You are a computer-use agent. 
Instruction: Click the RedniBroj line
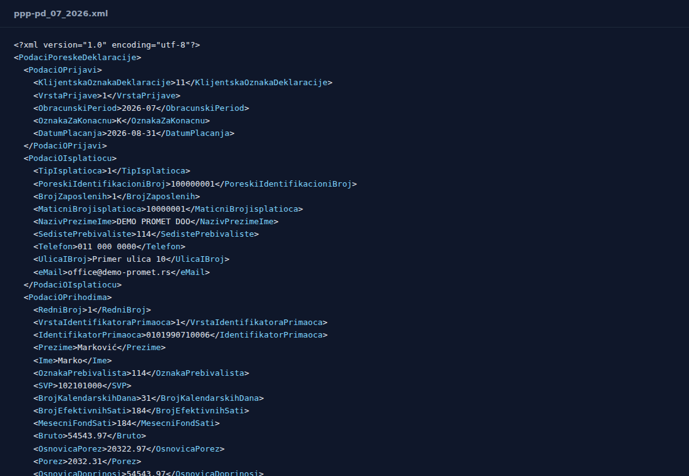[x=92, y=310]
